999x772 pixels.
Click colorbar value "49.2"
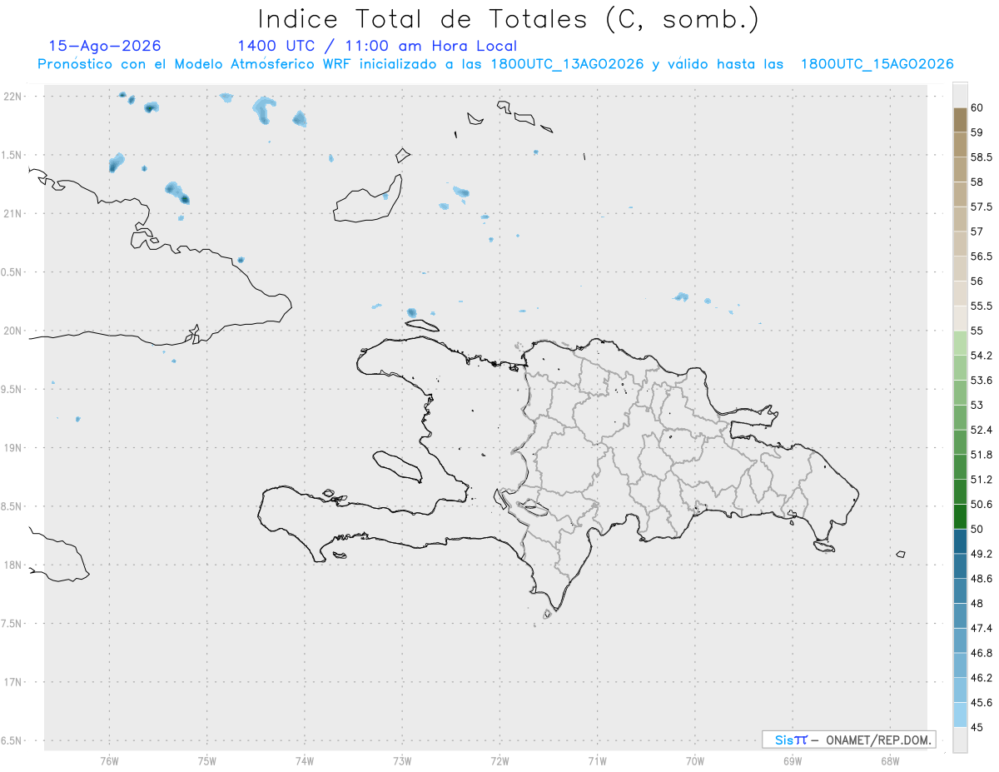[981, 554]
